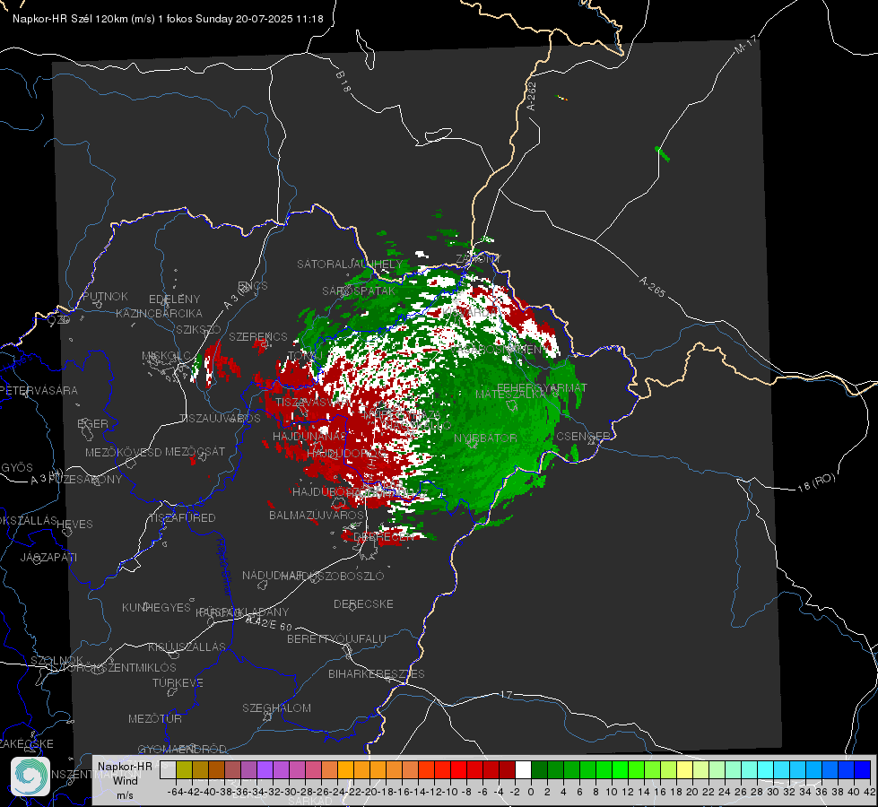This screenshot has width=878, height=807.
Task: Click the swirl logo icon beside the legend
Action: pos(30,777)
